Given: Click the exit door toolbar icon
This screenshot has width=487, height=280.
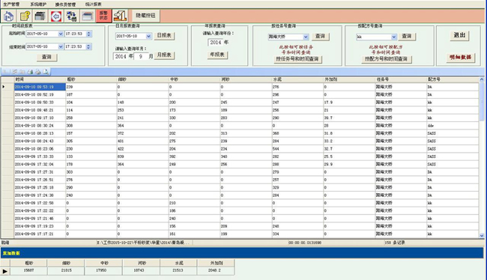Looking at the screenshot, I should tap(119, 16).
